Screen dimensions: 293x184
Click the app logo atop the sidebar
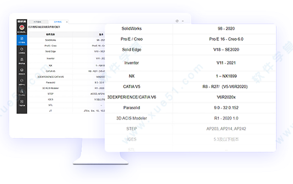[x=22, y=21]
